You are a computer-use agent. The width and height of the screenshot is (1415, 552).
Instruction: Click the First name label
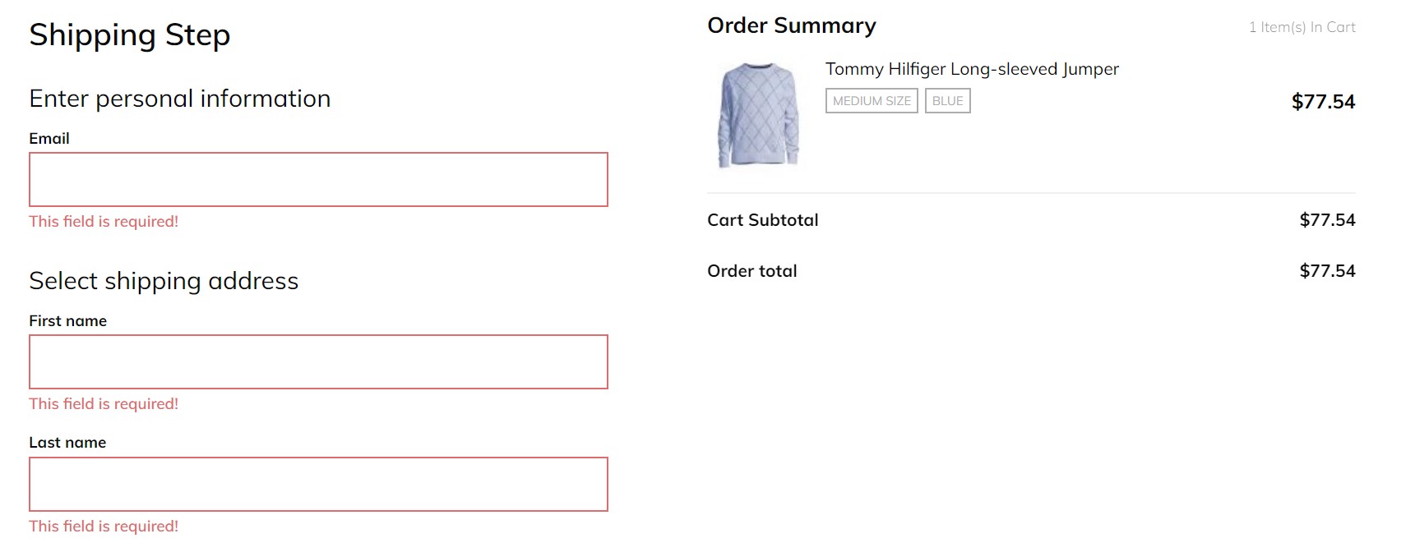point(68,321)
